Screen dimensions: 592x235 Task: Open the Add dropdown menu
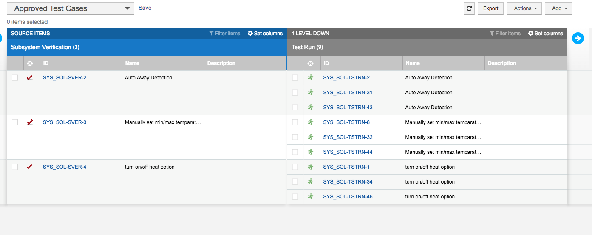558,8
